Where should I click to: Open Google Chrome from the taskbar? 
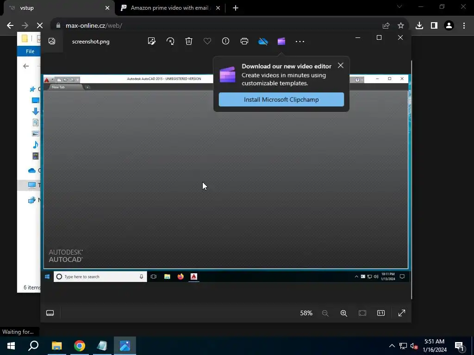click(80, 346)
